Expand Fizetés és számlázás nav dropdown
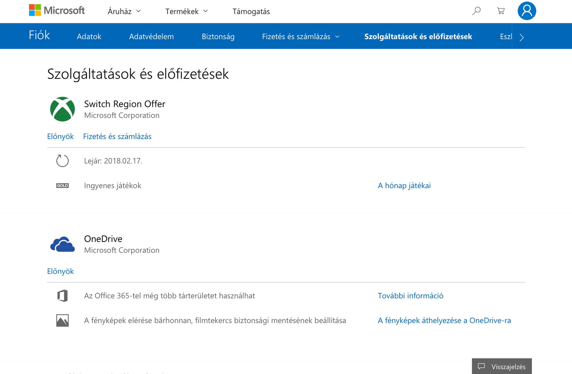The height and width of the screenshot is (374, 572). 301,37
